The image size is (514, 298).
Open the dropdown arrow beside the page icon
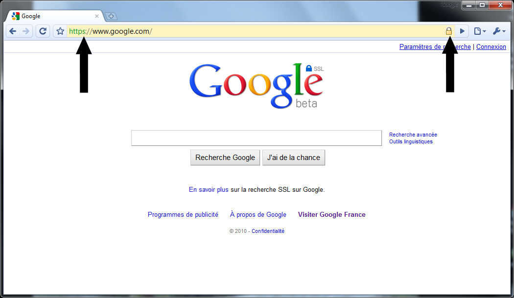click(x=484, y=31)
